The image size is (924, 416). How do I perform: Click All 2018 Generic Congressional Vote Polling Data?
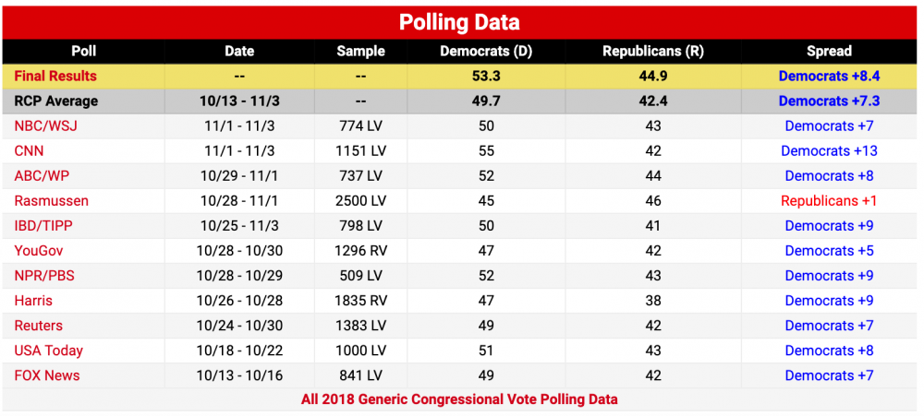(x=459, y=399)
